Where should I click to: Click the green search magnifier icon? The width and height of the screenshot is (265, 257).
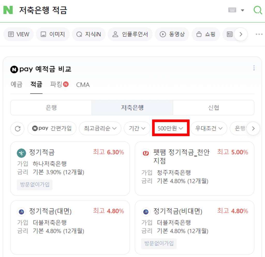(x=258, y=10)
